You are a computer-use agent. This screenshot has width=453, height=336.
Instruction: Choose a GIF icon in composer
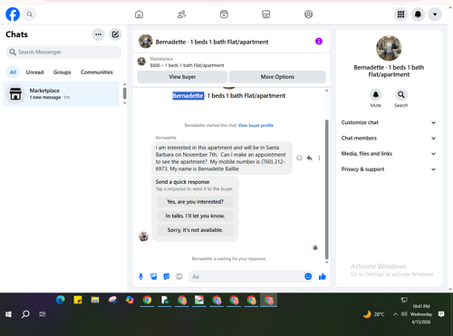coord(179,276)
